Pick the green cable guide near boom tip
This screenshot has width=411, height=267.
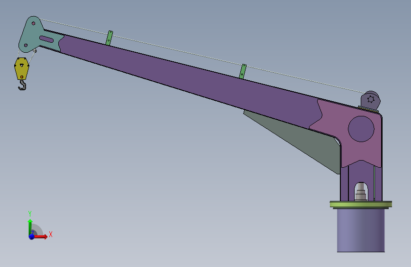[x=109, y=38]
